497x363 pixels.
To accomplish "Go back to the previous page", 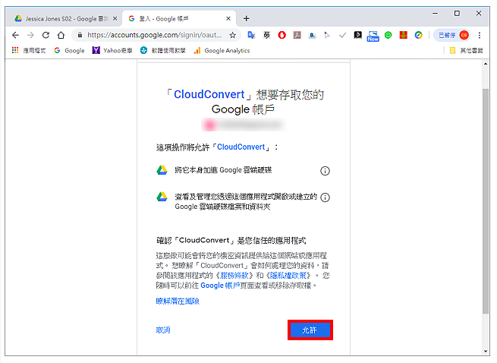I will pos(15,35).
